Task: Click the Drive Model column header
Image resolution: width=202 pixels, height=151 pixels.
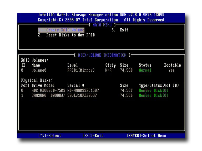Action: tap(43, 85)
